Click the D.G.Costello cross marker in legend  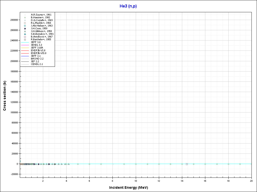[x=25, y=20]
